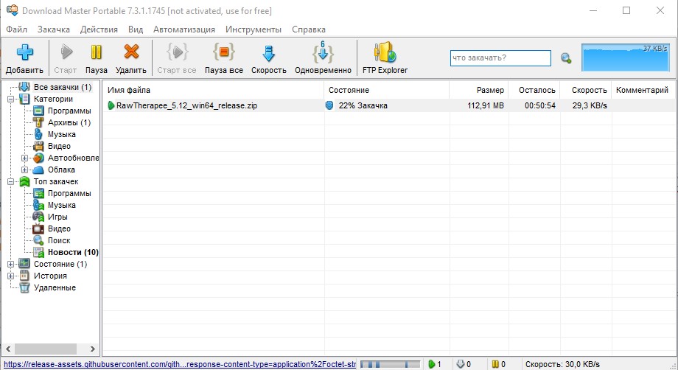Image resolution: width=678 pixels, height=370 pixels.
Task: Select Программы under Топ закачек
Action: tap(69, 193)
